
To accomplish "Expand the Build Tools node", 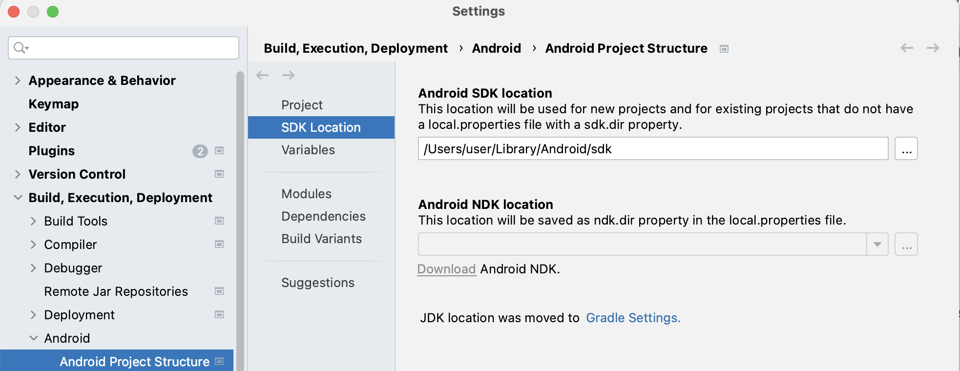I will 33,221.
